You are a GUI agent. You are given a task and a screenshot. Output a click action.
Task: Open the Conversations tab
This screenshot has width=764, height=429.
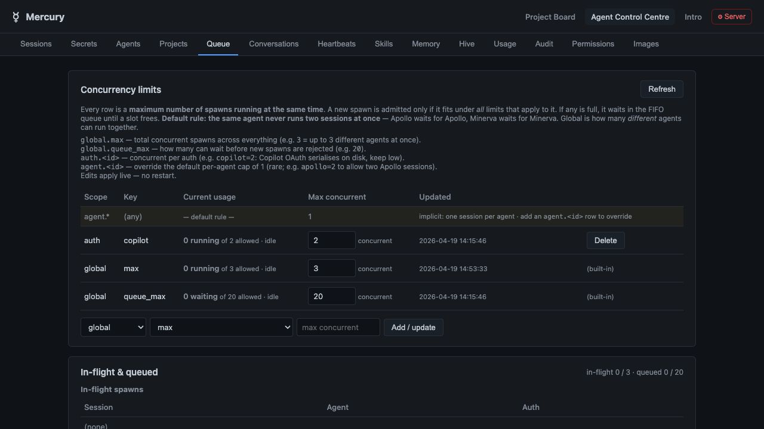(x=274, y=44)
